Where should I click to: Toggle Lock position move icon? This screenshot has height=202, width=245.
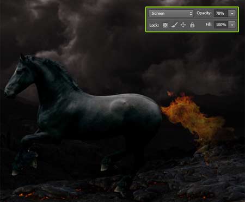click(x=183, y=25)
